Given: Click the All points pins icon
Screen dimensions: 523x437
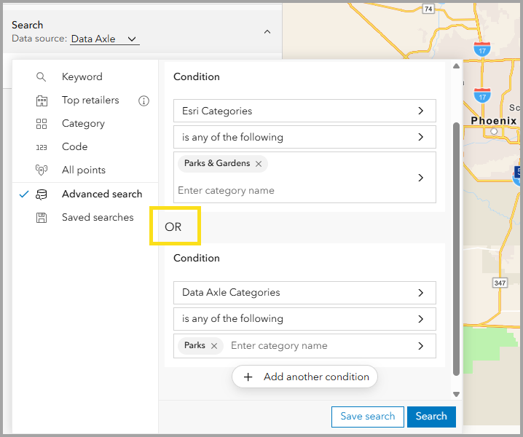Looking at the screenshot, I should pyautogui.click(x=42, y=170).
